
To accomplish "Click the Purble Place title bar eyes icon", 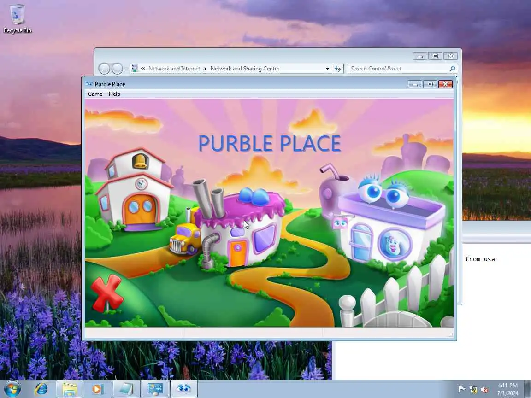I will point(89,84).
